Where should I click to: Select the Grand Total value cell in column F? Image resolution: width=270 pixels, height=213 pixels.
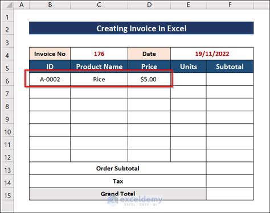coord(230,194)
